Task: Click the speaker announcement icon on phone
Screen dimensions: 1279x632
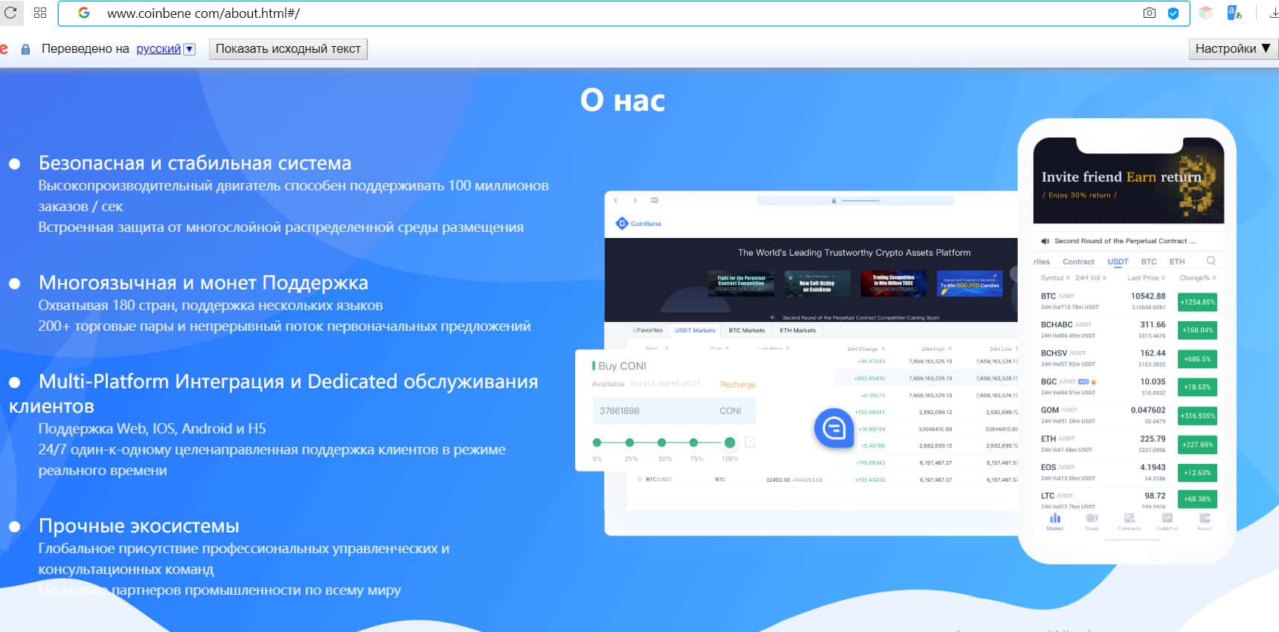Action: tap(1045, 241)
